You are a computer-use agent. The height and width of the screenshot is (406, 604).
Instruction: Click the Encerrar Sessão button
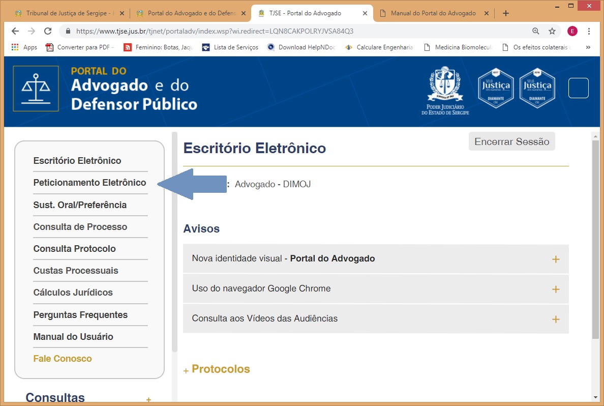511,142
